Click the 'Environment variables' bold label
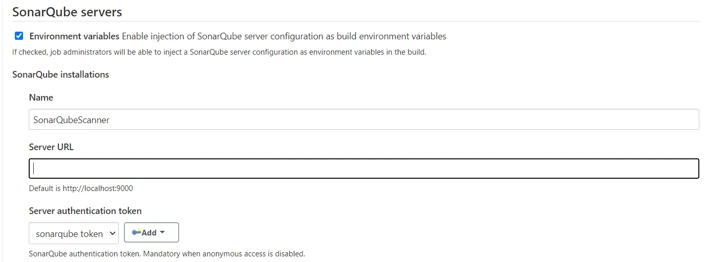Image resolution: width=706 pixels, height=262 pixels. click(x=74, y=36)
